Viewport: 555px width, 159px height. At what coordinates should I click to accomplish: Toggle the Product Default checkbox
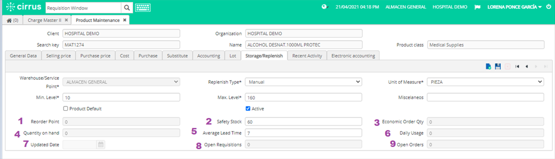click(65, 108)
